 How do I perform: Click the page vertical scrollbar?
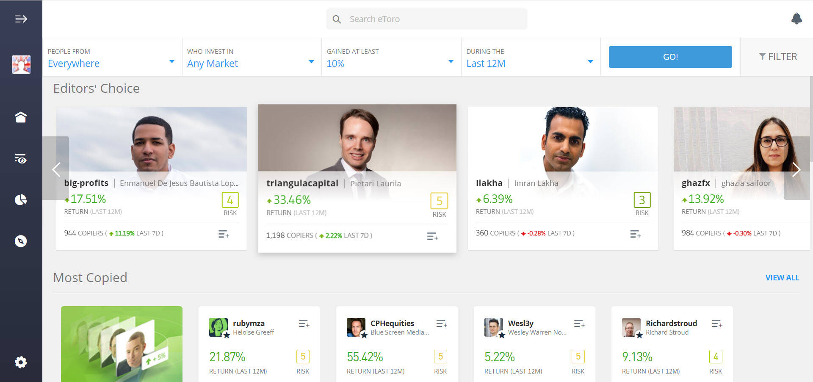point(811,119)
